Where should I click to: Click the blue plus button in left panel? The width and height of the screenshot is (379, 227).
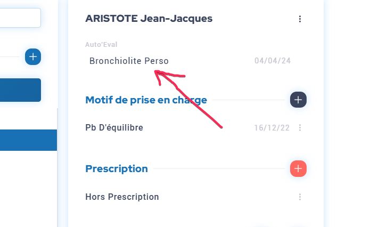[33, 56]
